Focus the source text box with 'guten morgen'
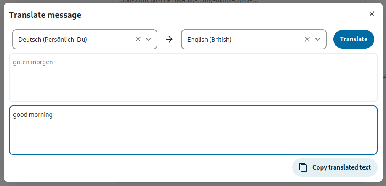 tap(193, 77)
